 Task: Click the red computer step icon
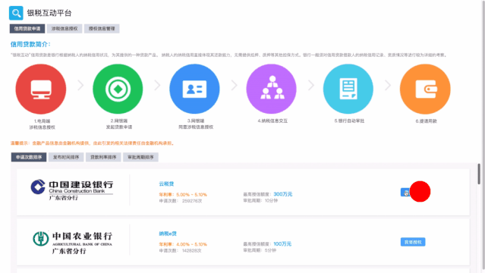click(41, 89)
